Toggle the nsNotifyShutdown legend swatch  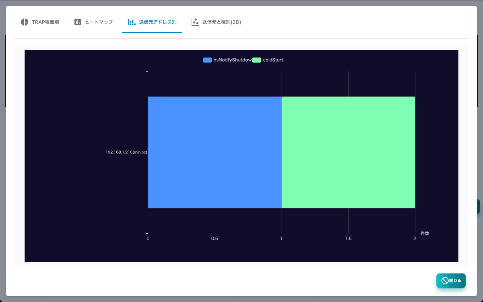coord(207,60)
